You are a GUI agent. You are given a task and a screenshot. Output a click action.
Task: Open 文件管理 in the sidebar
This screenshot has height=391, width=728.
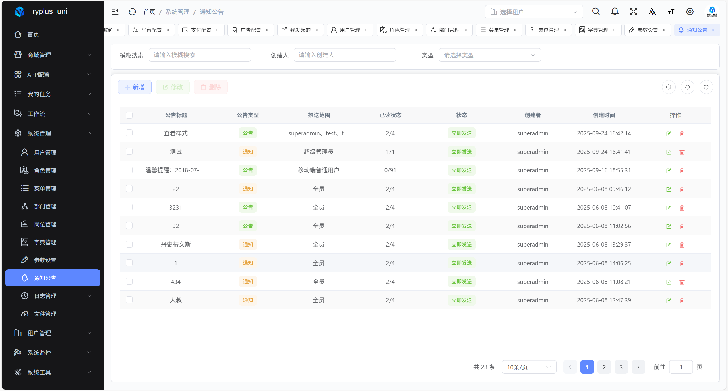pos(45,314)
